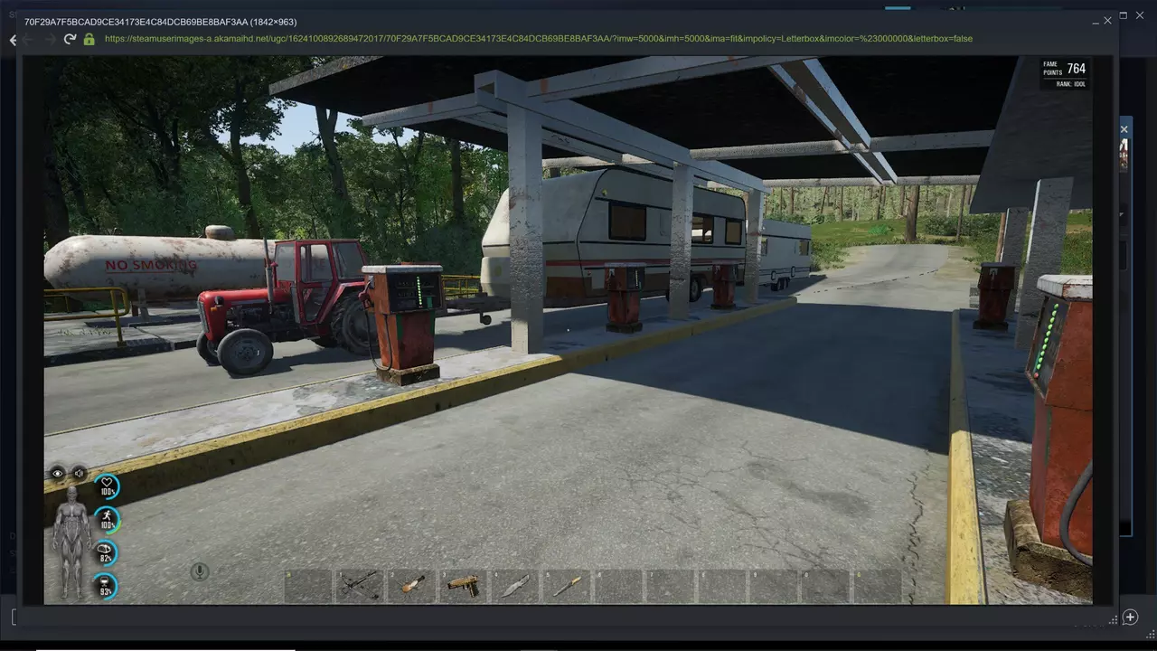Screen dimensions: 1157x651
Task: Select the combat knife in slot 4
Action: click(513, 586)
